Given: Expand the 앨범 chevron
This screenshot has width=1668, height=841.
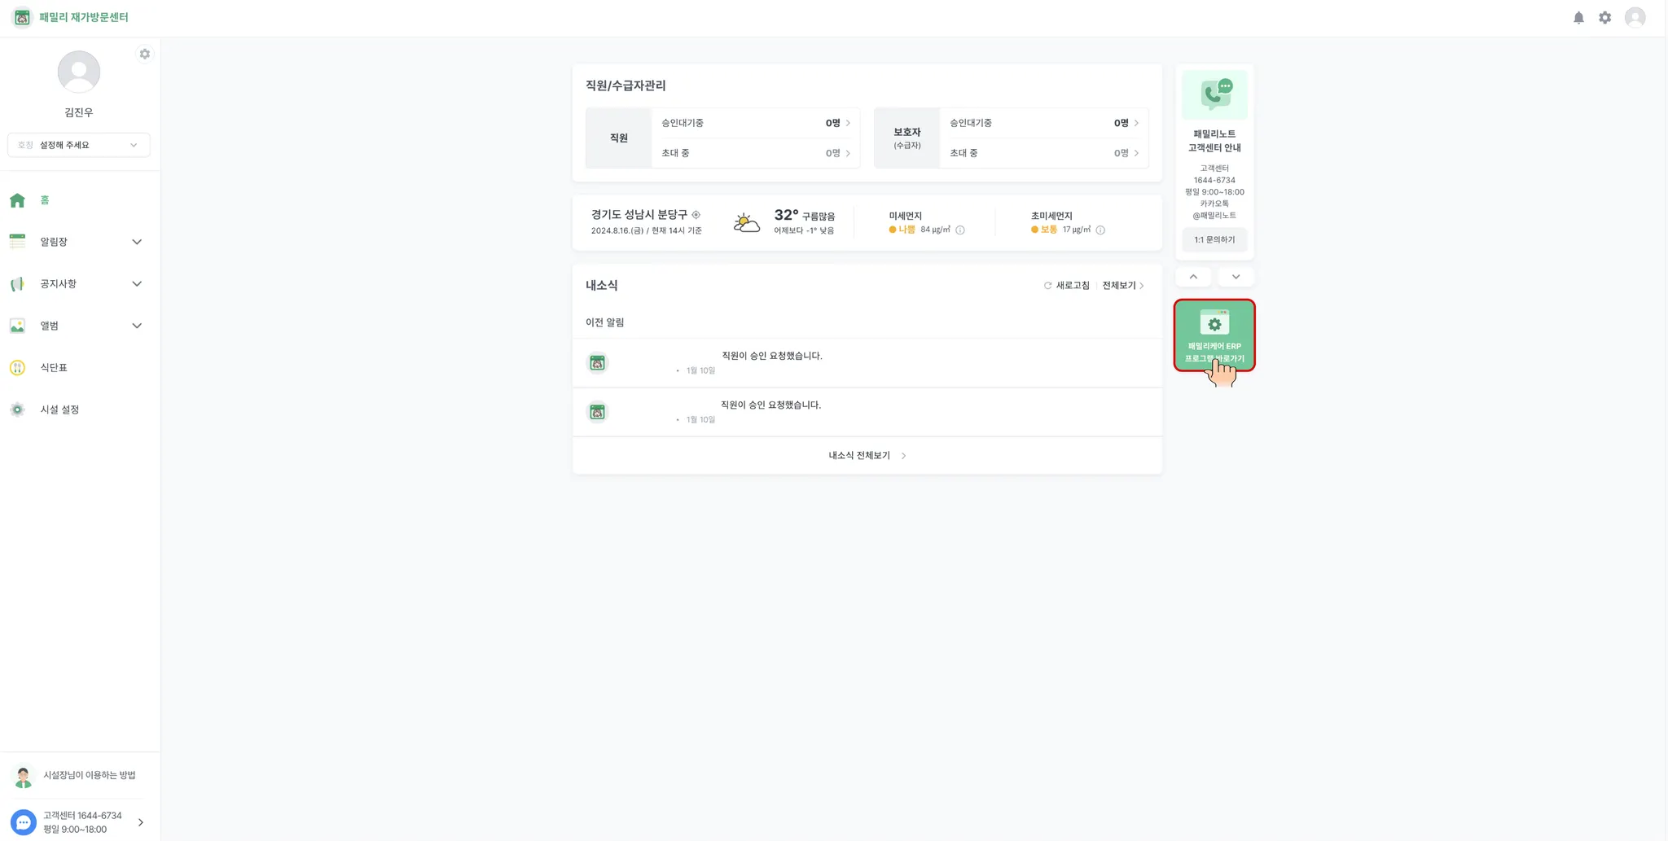Looking at the screenshot, I should point(137,326).
